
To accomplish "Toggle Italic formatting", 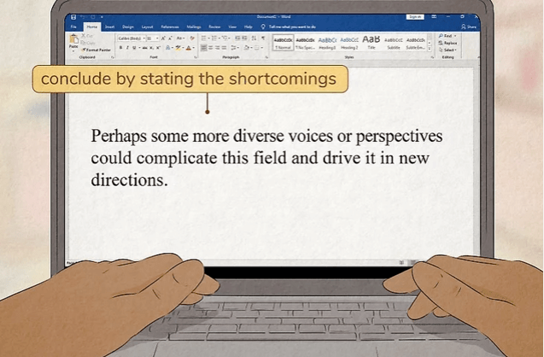I will (127, 48).
